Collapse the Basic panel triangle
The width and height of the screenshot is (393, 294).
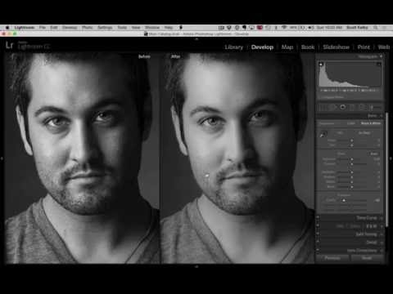click(381, 116)
